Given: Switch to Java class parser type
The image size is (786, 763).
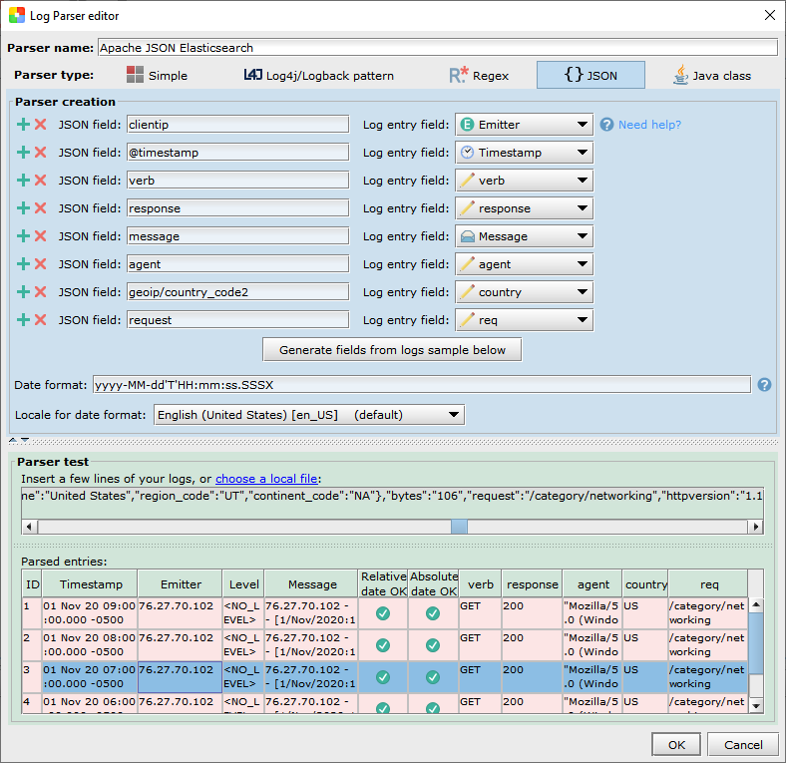Looking at the screenshot, I should (712, 75).
